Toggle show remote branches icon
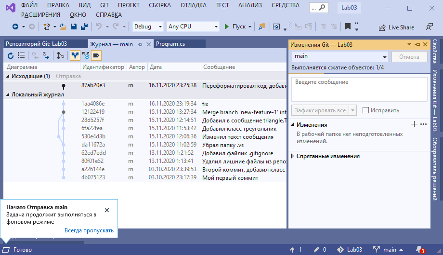The image size is (443, 255). tap(86, 55)
